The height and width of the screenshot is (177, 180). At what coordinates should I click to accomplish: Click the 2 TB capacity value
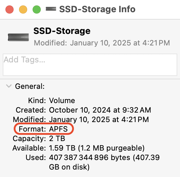(x=57, y=138)
